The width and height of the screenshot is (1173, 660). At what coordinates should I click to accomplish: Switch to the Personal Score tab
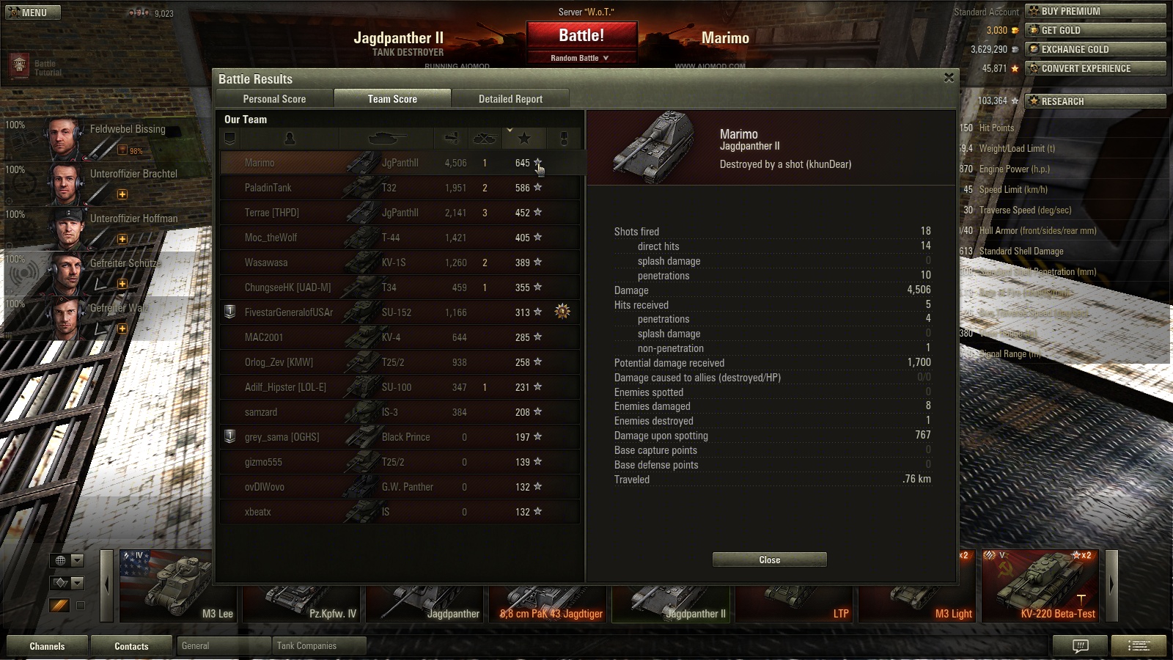tap(275, 99)
